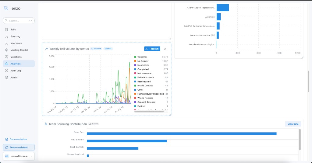Click the Documentation file icon
Viewport: 312px width, 163px height.
pyautogui.click(x=7, y=139)
